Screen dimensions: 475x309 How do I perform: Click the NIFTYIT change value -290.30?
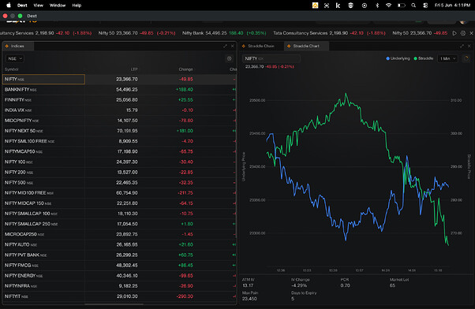point(185,296)
